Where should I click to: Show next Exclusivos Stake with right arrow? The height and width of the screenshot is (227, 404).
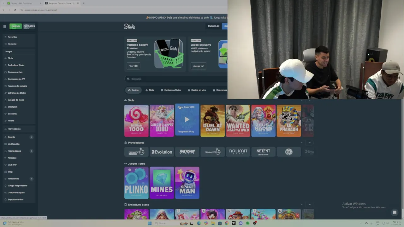[309, 205]
